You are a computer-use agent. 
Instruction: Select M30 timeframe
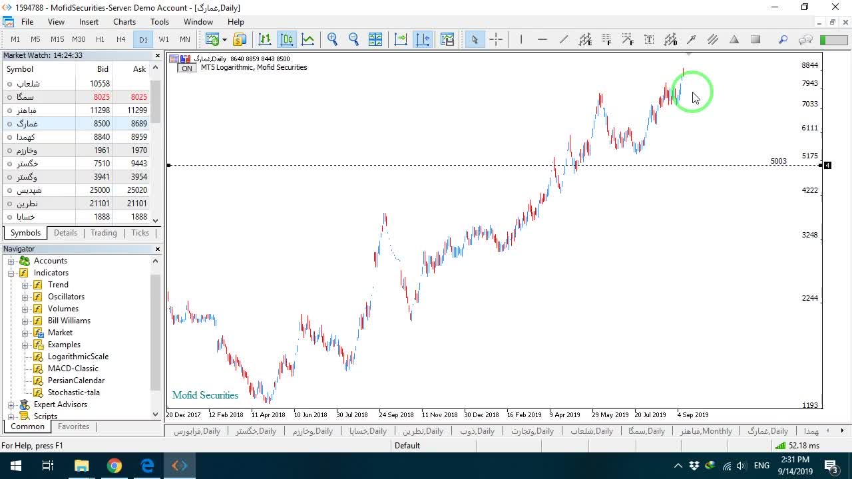(79, 39)
